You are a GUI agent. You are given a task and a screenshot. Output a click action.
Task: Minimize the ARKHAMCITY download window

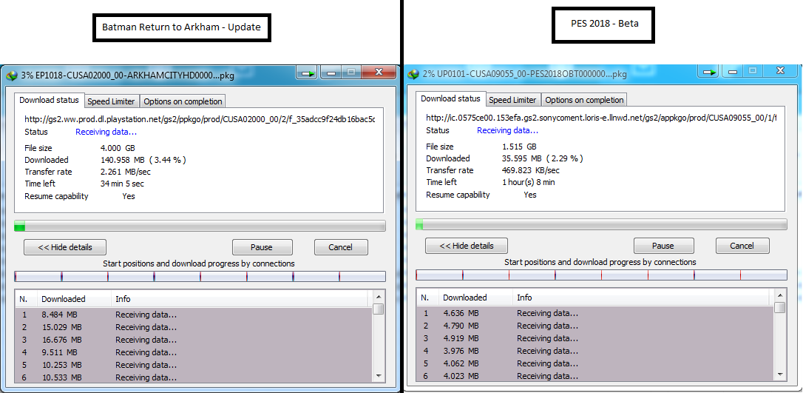[x=331, y=73]
